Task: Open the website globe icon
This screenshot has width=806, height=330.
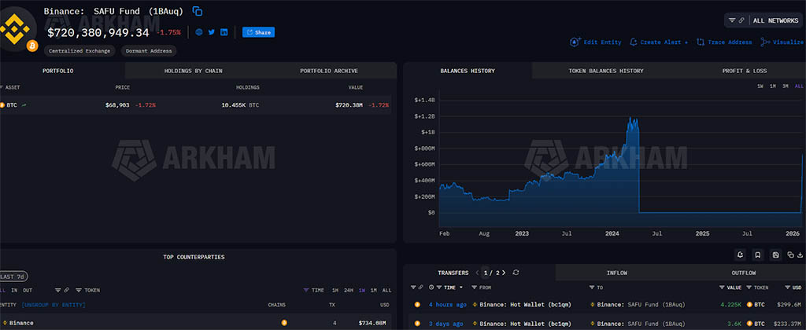Action: pos(199,32)
